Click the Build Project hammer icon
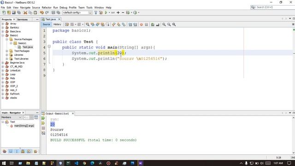Viewport: 295px width, 166px height. click(x=96, y=12)
